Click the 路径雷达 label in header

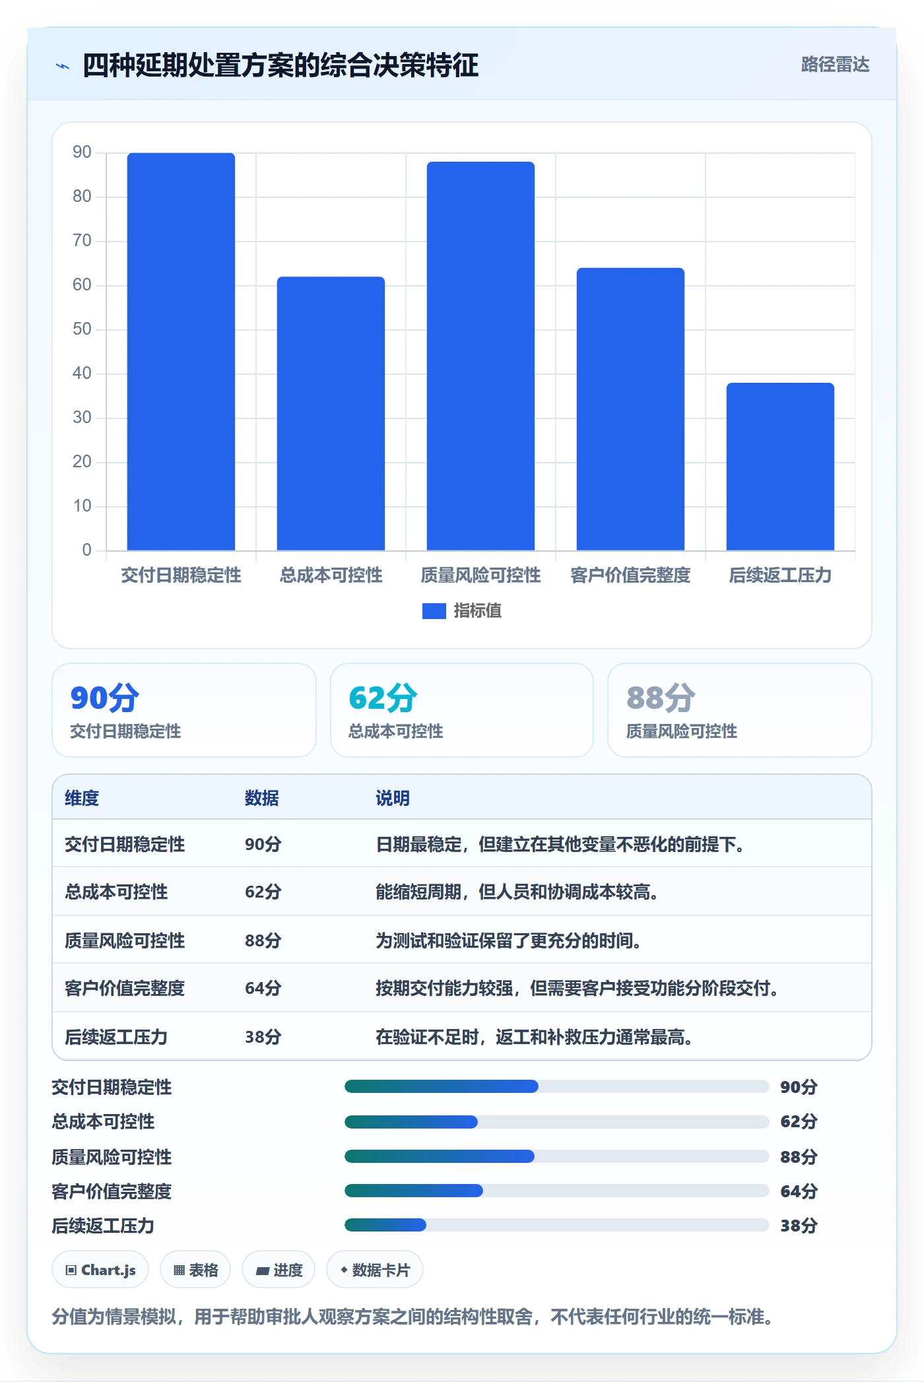(835, 65)
